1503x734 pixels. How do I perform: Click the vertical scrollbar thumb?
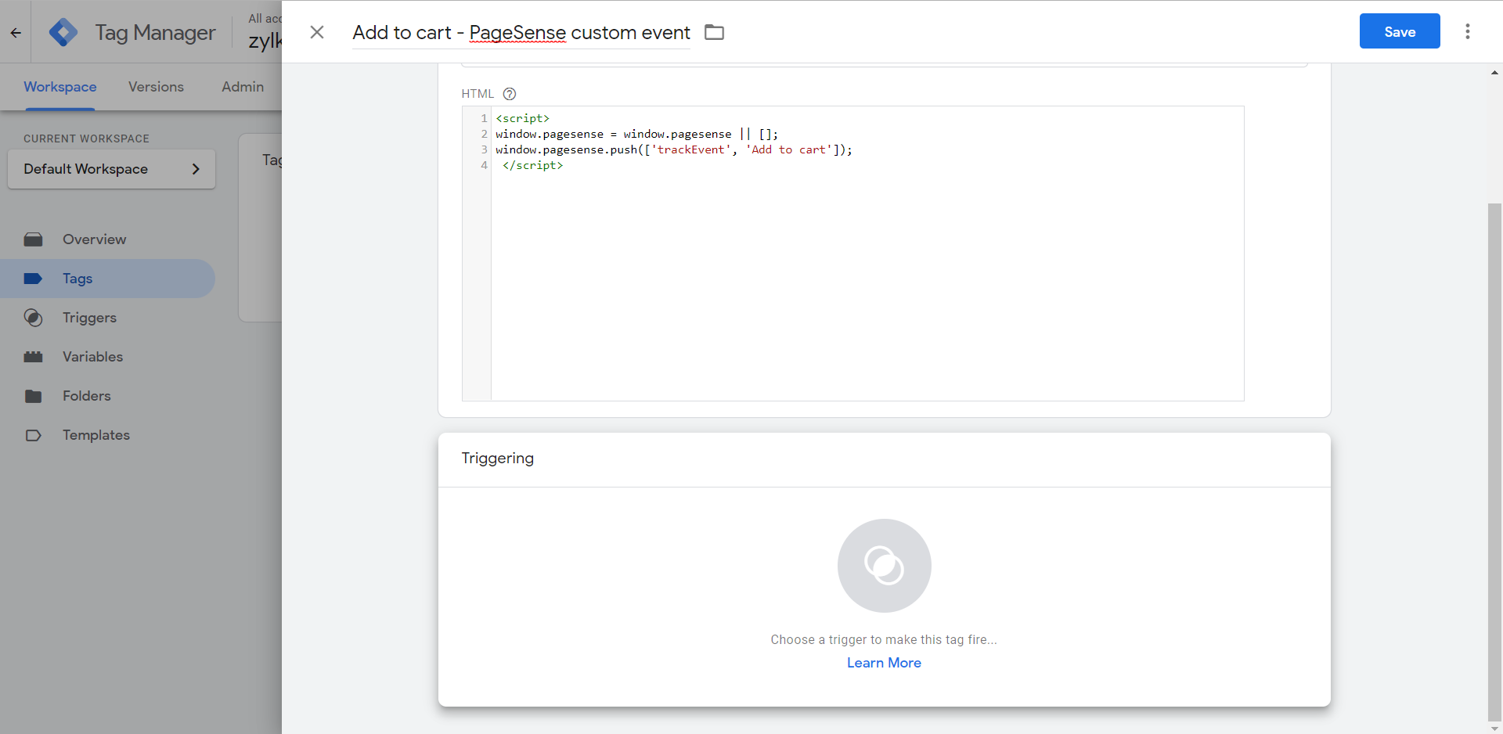tap(1494, 462)
